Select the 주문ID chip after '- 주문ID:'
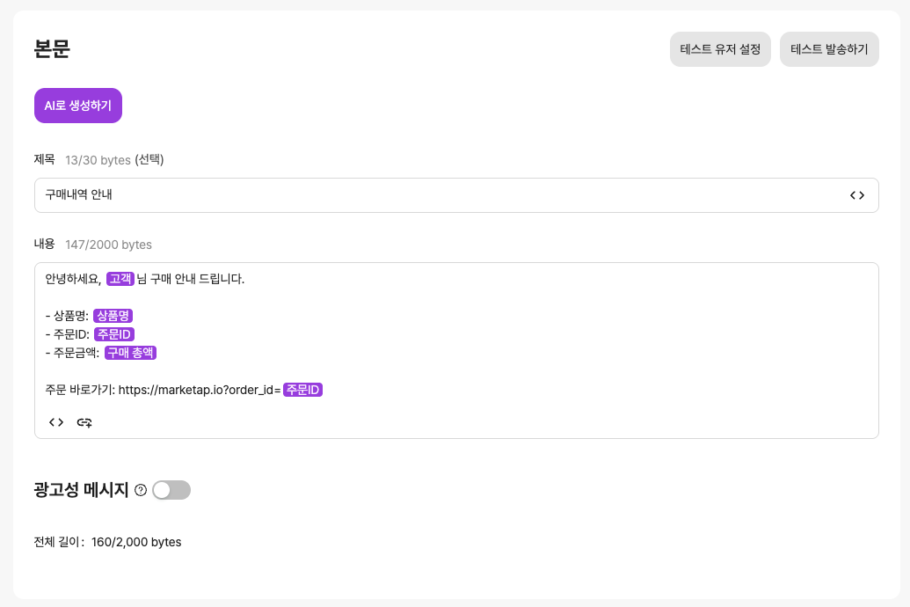 point(113,334)
